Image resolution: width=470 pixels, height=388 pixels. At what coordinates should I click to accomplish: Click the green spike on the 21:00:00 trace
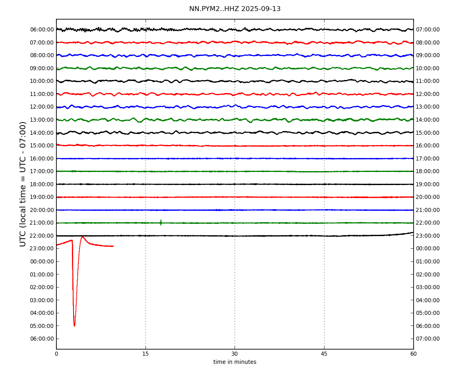[161, 222]
